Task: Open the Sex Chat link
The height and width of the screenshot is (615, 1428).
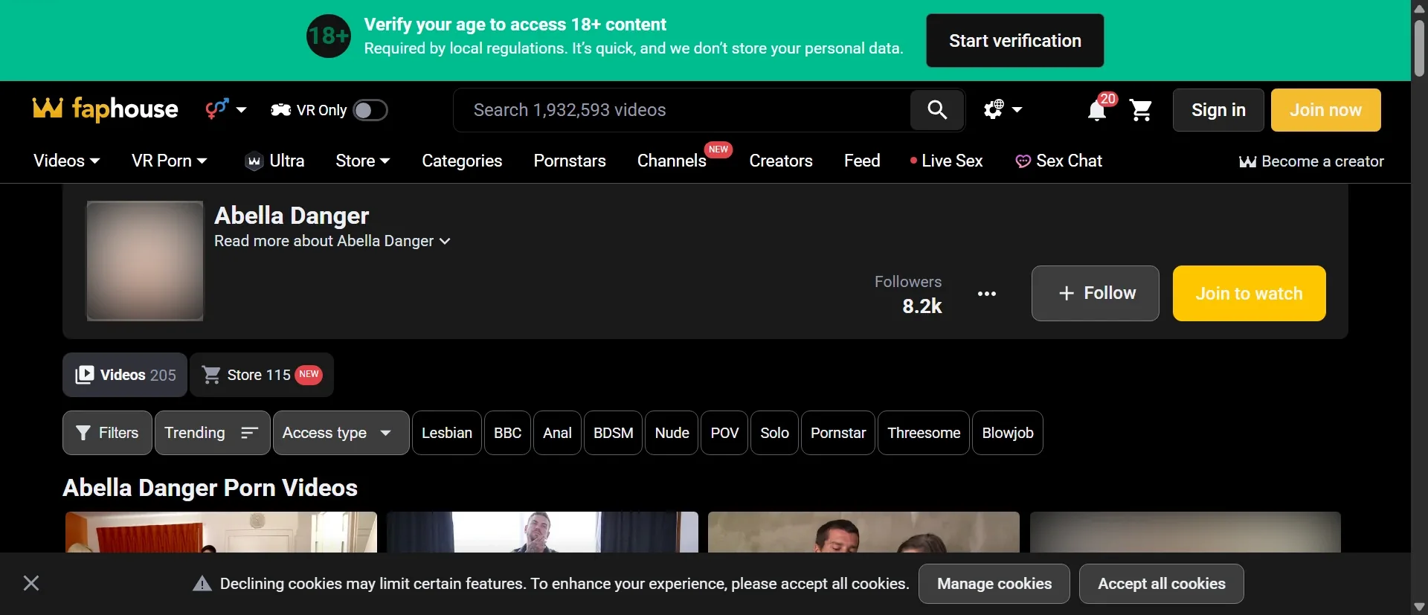Action: tap(1058, 161)
